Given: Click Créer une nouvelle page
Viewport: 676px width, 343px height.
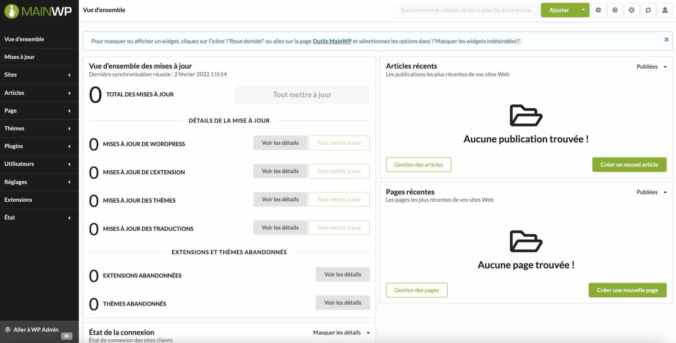Looking at the screenshot, I should (627, 290).
